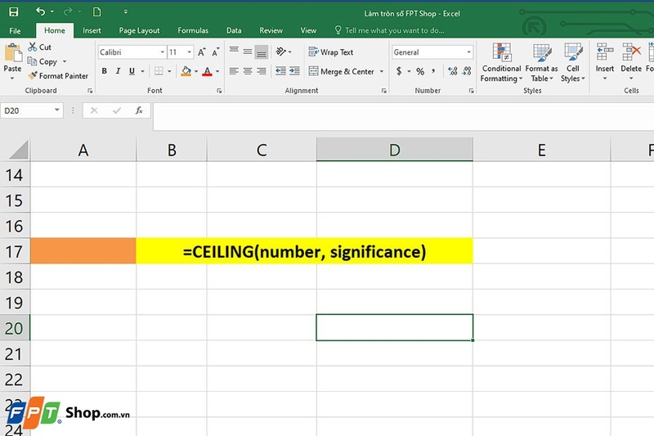The width and height of the screenshot is (654, 436).
Task: Select Bottom Align icon
Action: [x=262, y=52]
